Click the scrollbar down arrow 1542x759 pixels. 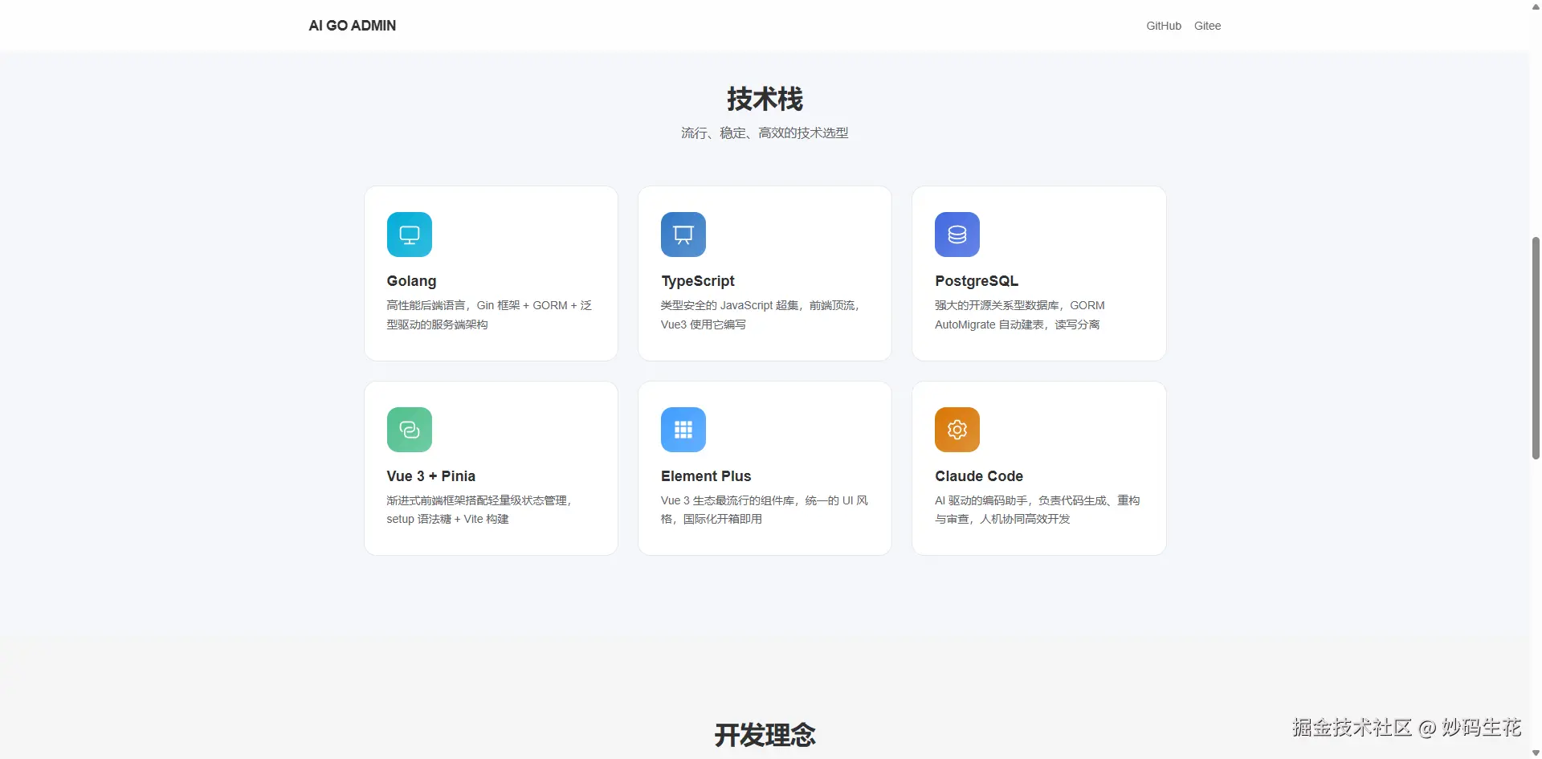click(1536, 753)
